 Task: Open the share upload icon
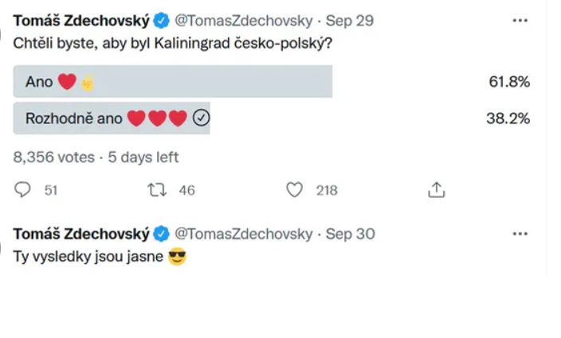coord(436,190)
